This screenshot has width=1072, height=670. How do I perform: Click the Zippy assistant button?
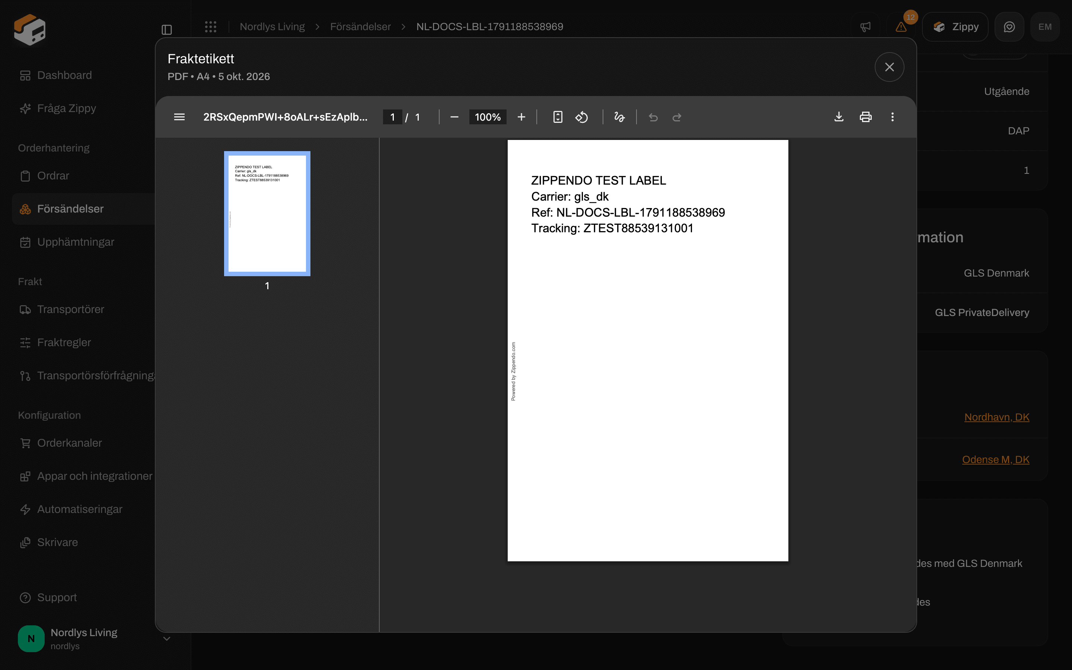click(x=955, y=26)
